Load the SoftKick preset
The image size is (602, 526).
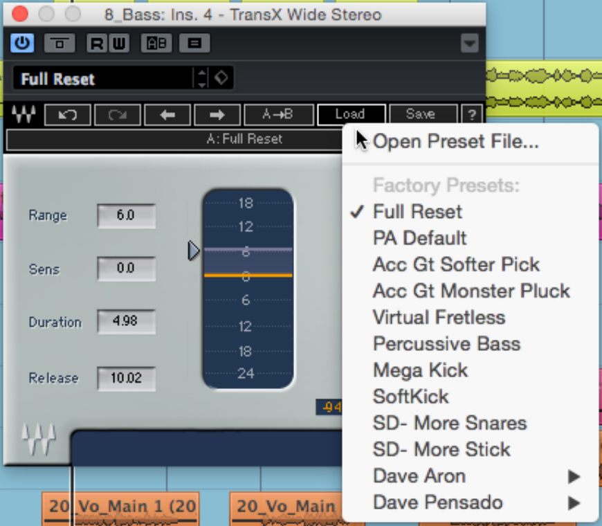pyautogui.click(x=471, y=397)
